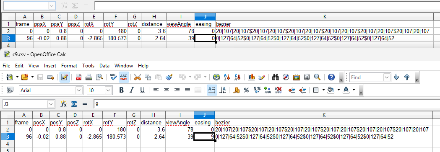Add a decimal place
The width and height of the screenshot is (440, 152).
pos(268,90)
